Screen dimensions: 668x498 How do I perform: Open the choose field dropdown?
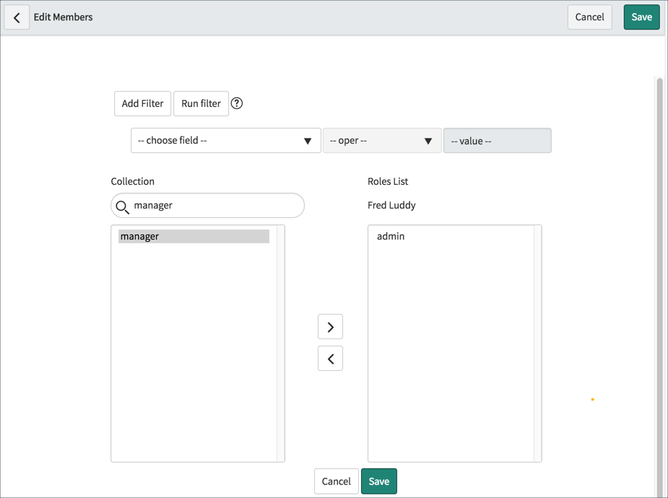(x=226, y=141)
